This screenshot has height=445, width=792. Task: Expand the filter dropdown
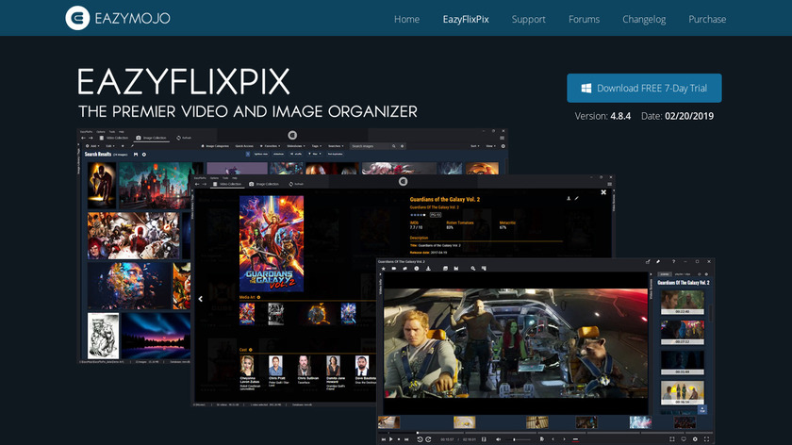pyautogui.click(x=315, y=154)
